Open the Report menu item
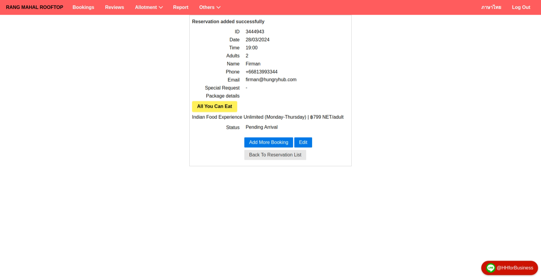 [181, 7]
